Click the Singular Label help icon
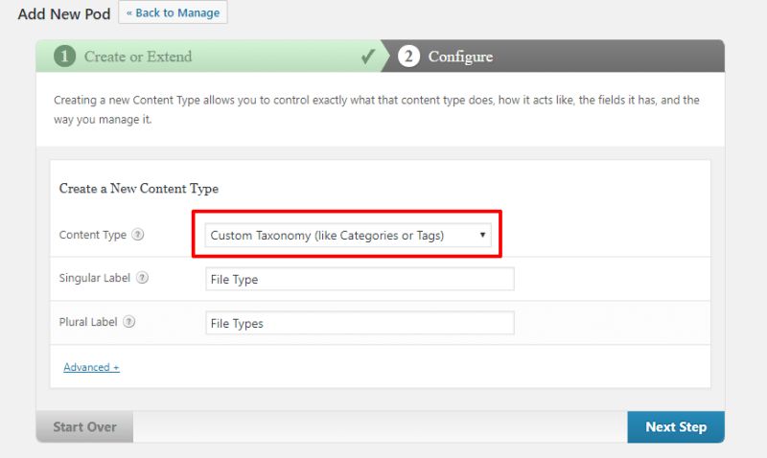Image resolution: width=767 pixels, height=458 pixels. coord(142,278)
